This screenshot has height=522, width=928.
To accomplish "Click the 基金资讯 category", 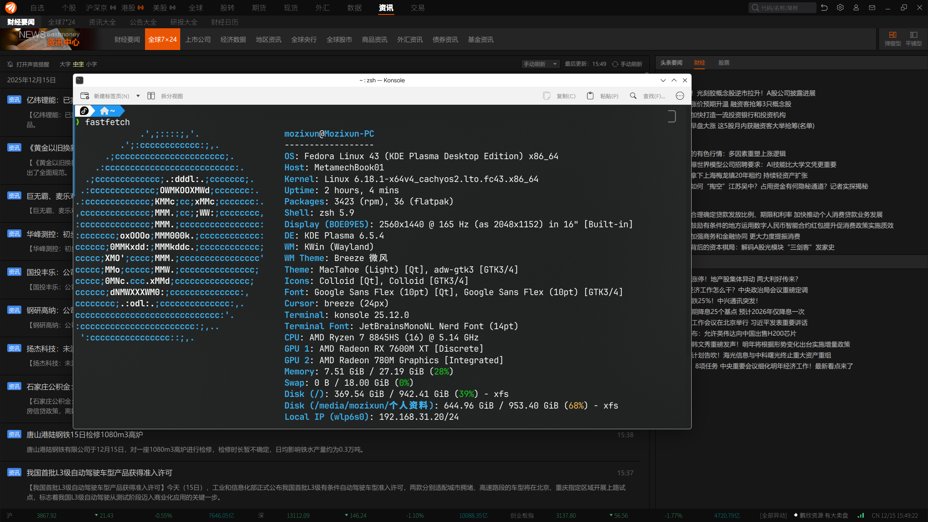I will coord(480,40).
